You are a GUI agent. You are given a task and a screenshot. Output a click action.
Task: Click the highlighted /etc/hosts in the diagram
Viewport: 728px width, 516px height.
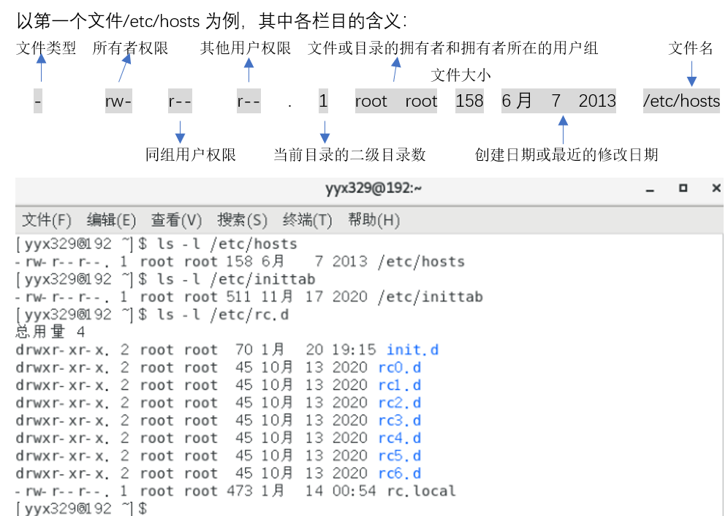[681, 101]
